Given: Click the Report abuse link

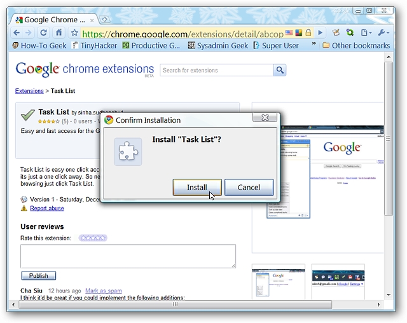Looking at the screenshot, I should (46, 209).
